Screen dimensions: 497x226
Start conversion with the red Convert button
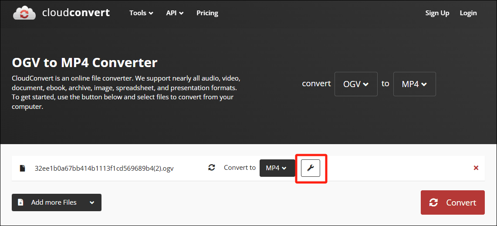453,202
